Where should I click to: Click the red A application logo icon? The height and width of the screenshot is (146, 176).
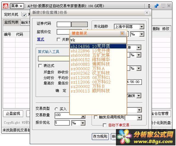click(5, 6)
